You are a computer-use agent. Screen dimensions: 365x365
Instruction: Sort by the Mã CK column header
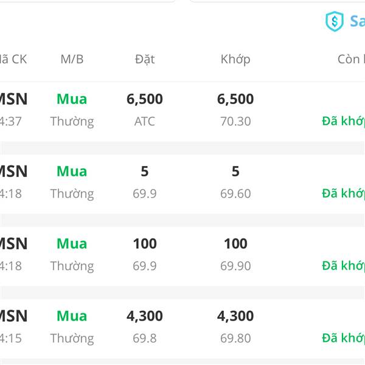coord(13,59)
